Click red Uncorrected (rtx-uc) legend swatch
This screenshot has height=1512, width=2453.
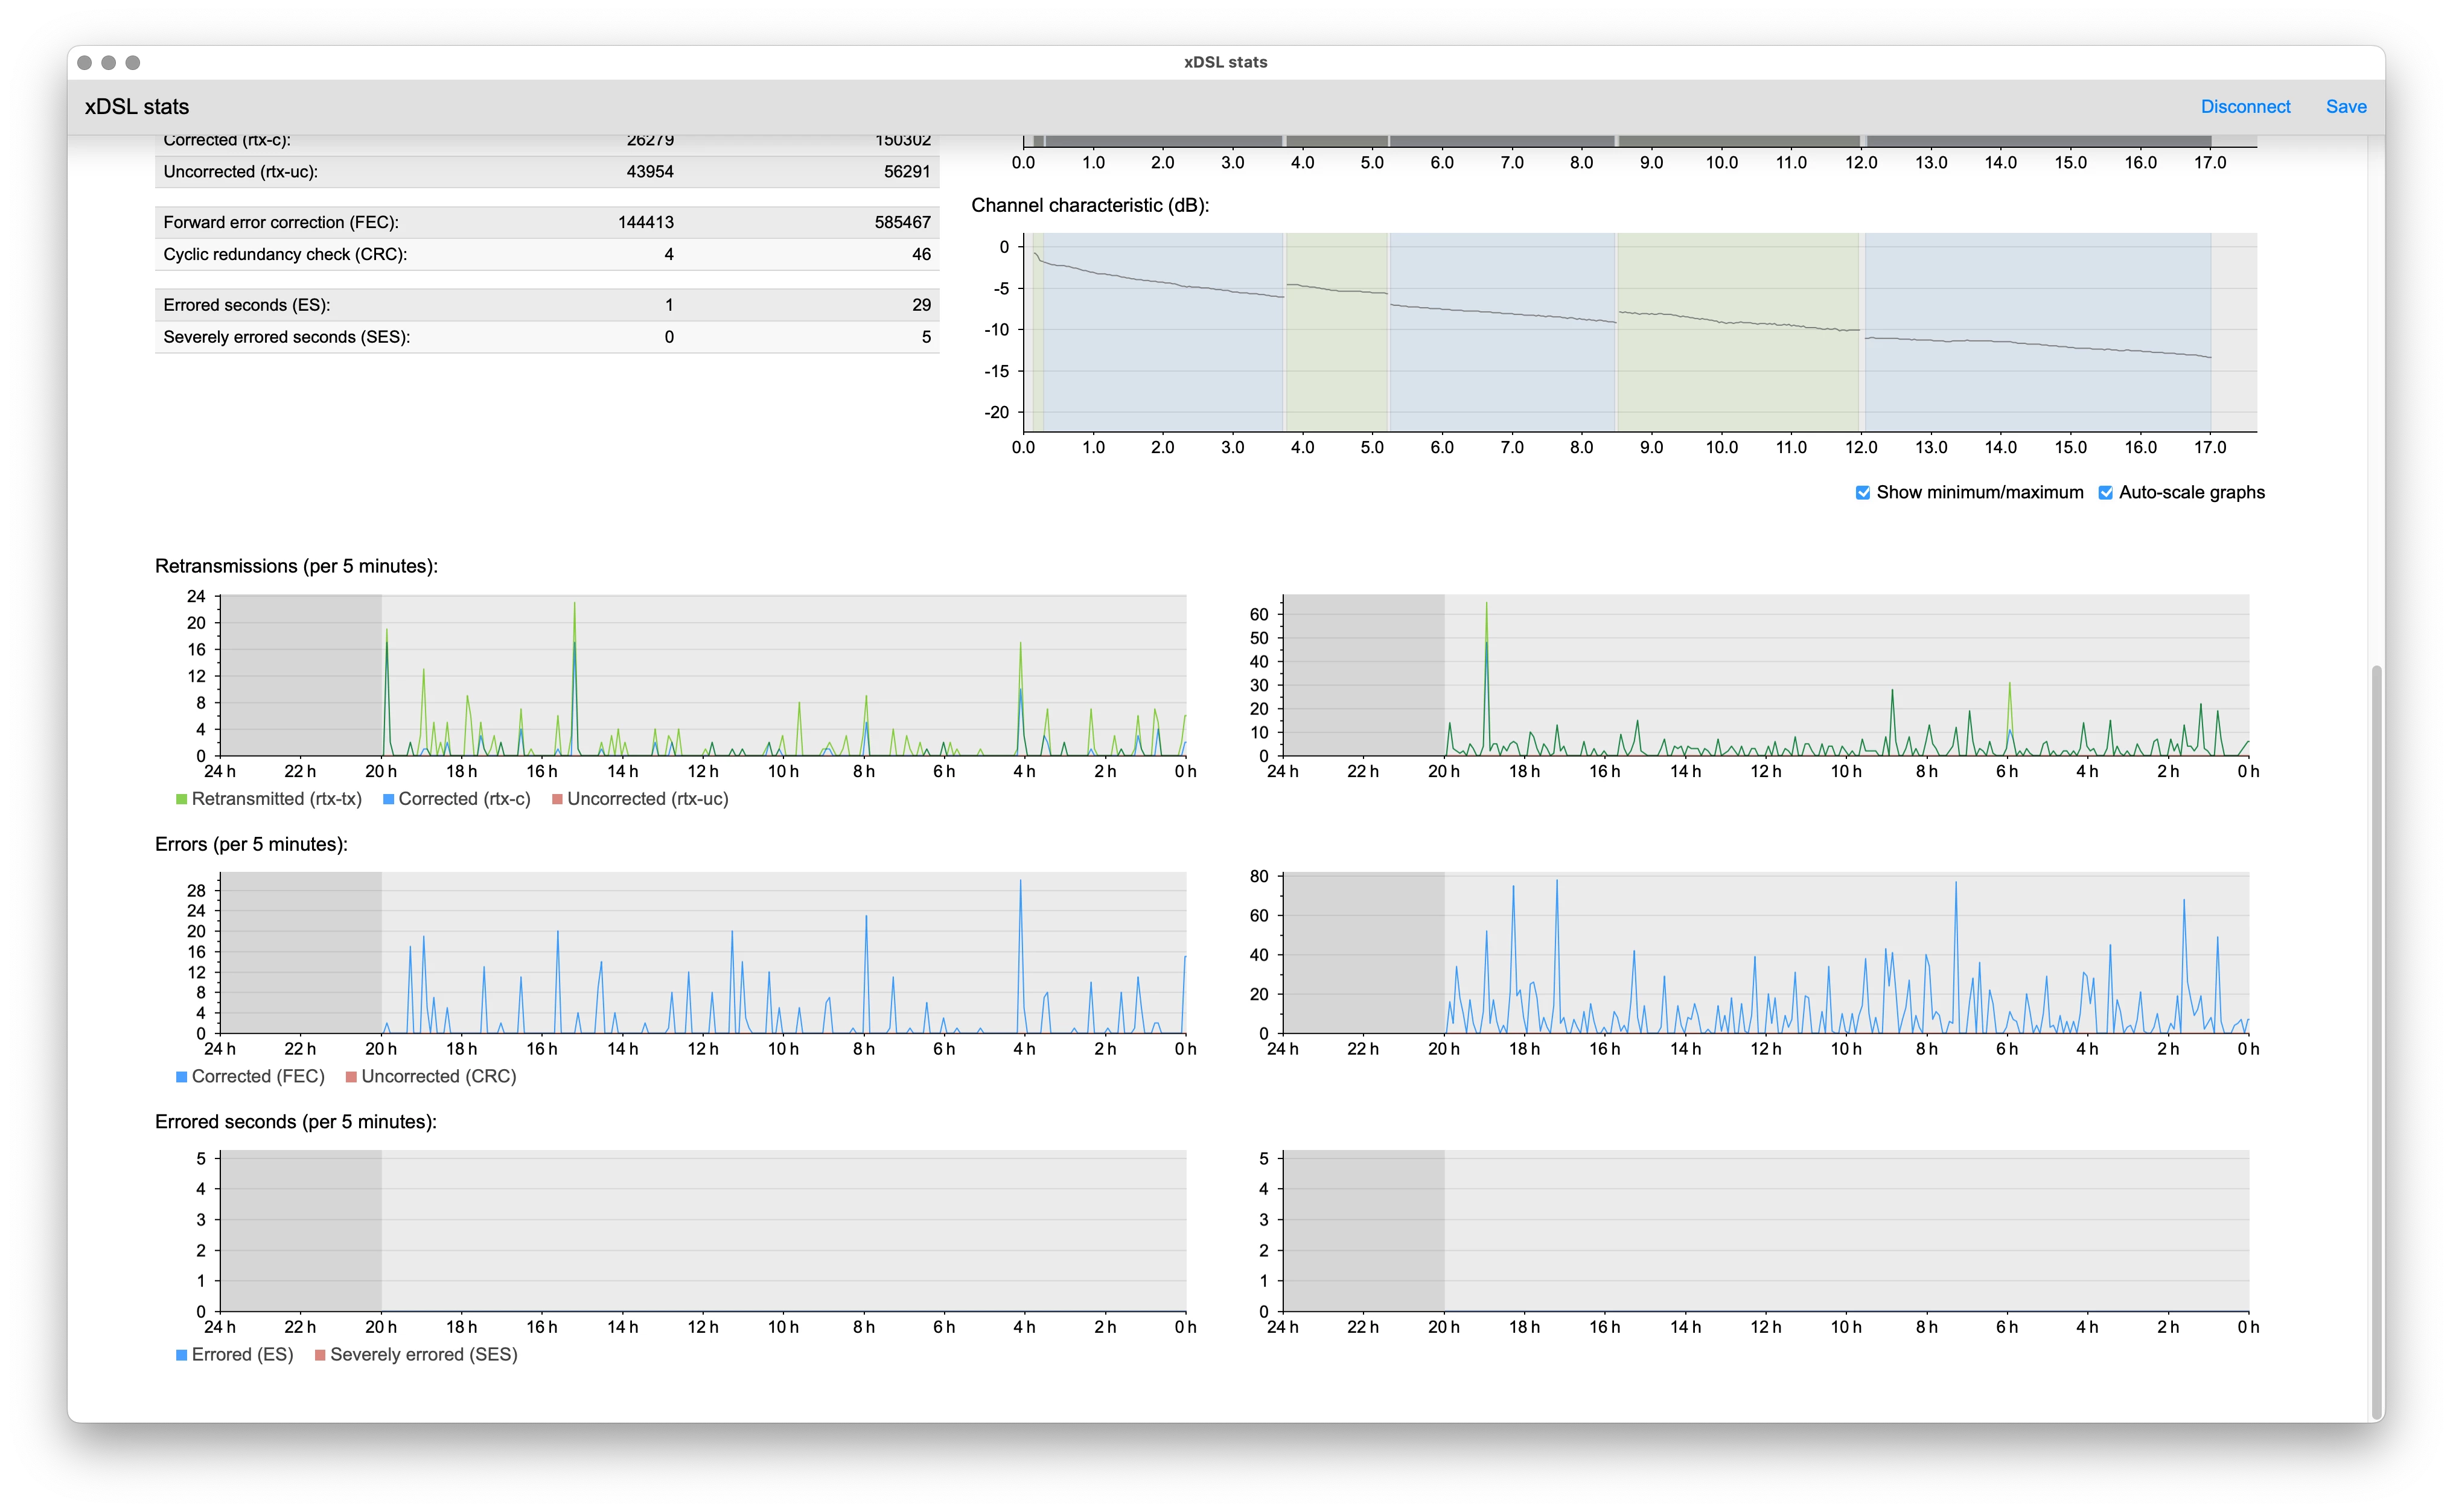click(557, 799)
